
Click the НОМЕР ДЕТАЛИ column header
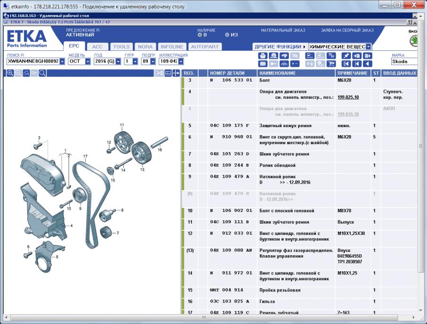tap(232, 73)
